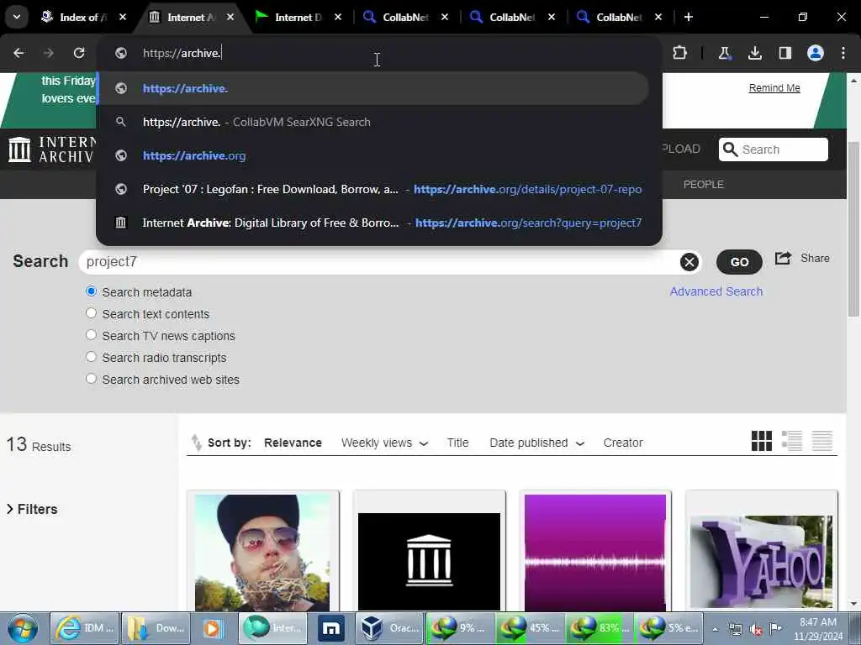The width and height of the screenshot is (861, 645).
Task: Open the man with sunglasses result thumbnail
Action: click(x=262, y=553)
